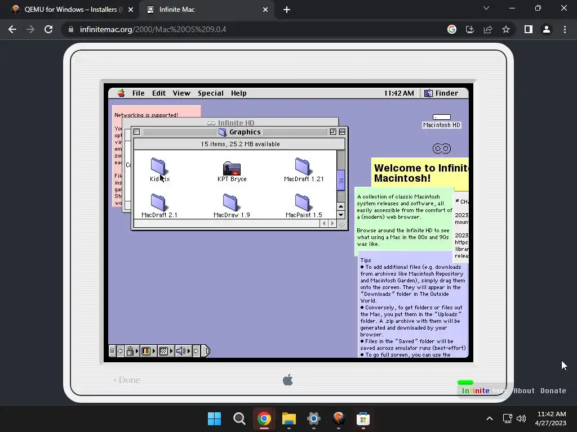
Task: Expand the sound volume control strip module
Action: [x=183, y=351]
